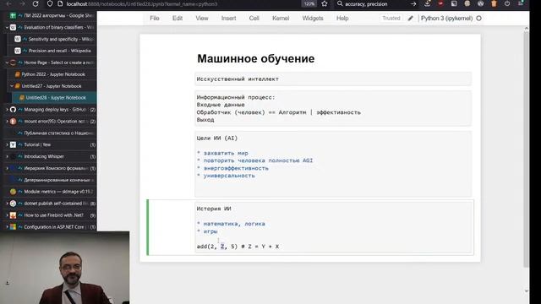Switch to Module: metrics skimage tab
The image size is (541, 304).
click(x=51, y=192)
